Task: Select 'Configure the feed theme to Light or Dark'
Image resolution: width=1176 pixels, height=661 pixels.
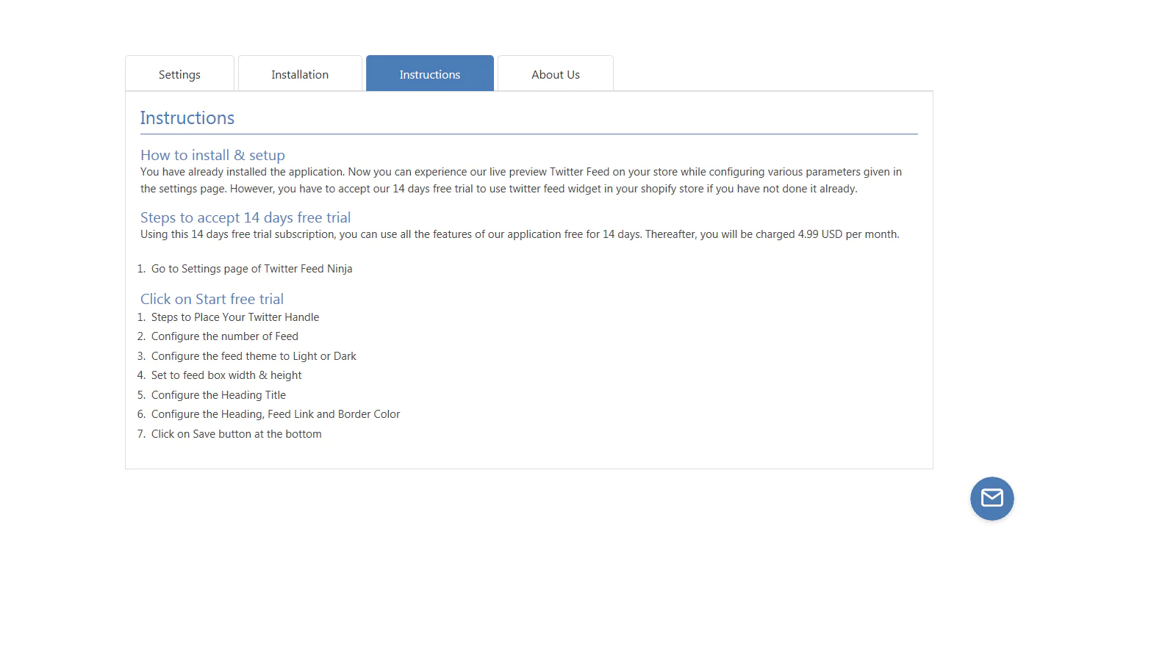Action: (254, 356)
